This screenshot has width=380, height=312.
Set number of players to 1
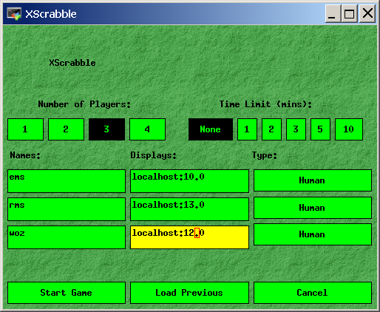(25, 129)
